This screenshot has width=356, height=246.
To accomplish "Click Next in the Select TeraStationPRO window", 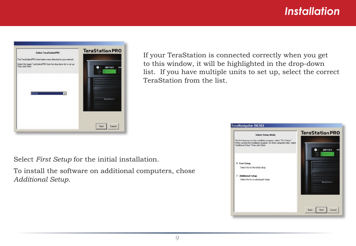I will point(101,126).
